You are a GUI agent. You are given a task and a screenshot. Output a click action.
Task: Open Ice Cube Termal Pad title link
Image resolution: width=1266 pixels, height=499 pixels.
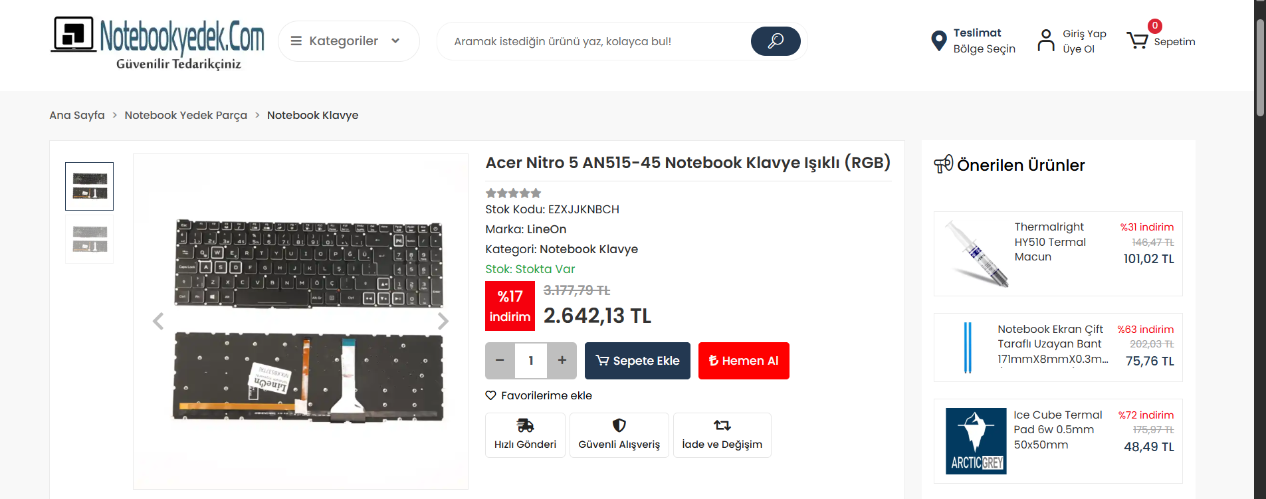[1057, 430]
